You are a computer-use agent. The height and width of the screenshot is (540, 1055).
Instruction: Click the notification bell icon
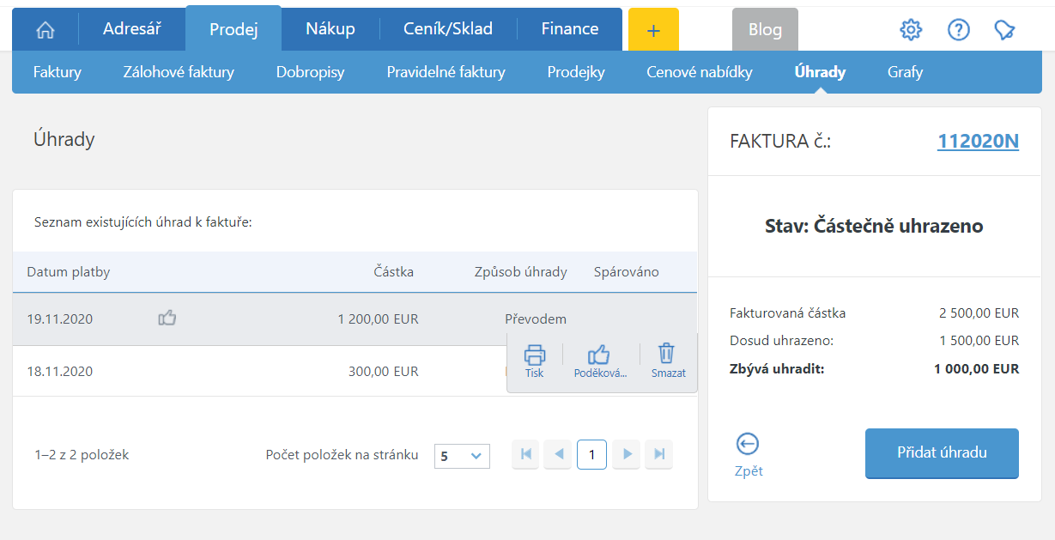(x=1004, y=30)
